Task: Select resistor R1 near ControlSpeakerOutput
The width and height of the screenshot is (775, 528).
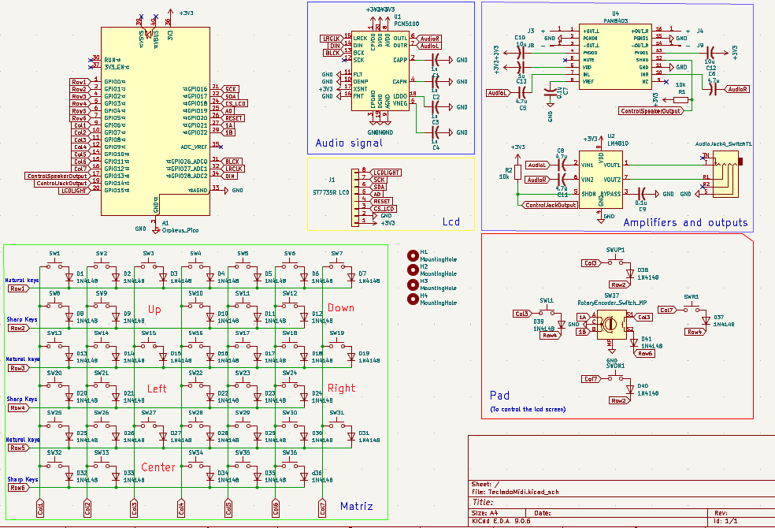Action: (x=682, y=100)
